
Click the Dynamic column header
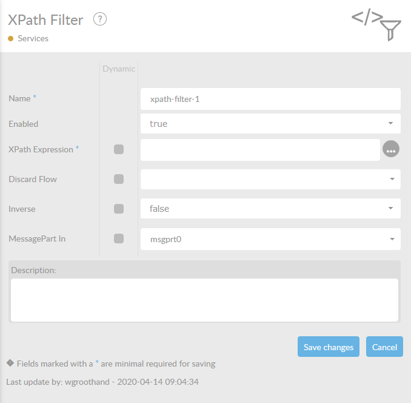tap(119, 69)
